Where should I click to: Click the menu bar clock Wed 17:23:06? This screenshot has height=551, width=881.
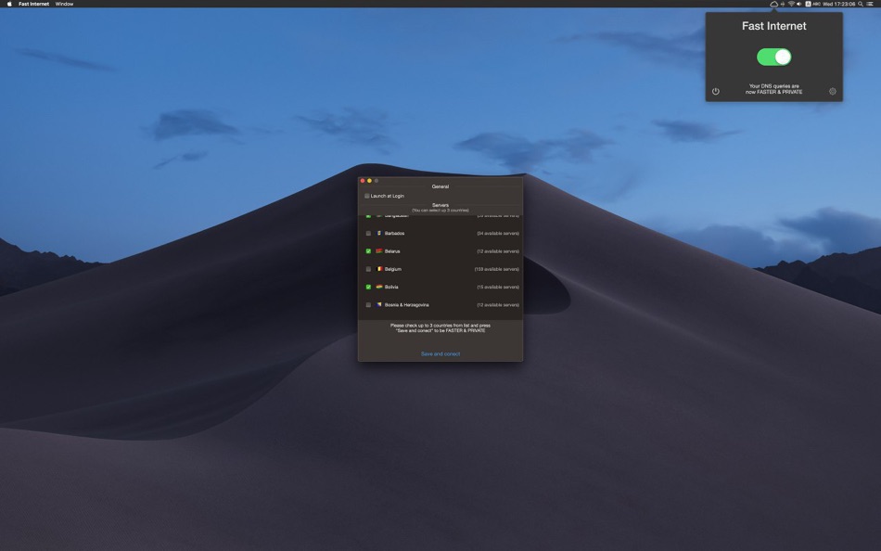click(839, 4)
